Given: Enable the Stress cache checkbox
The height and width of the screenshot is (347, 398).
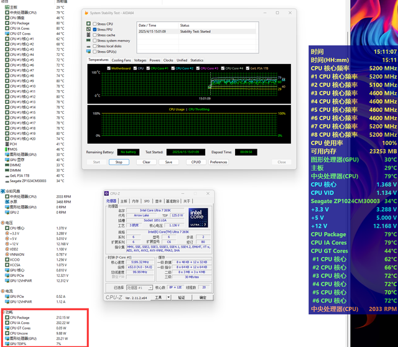Looking at the screenshot, I should [95, 35].
